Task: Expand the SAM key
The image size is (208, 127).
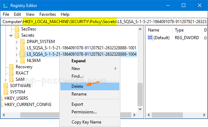Action: click(6, 80)
